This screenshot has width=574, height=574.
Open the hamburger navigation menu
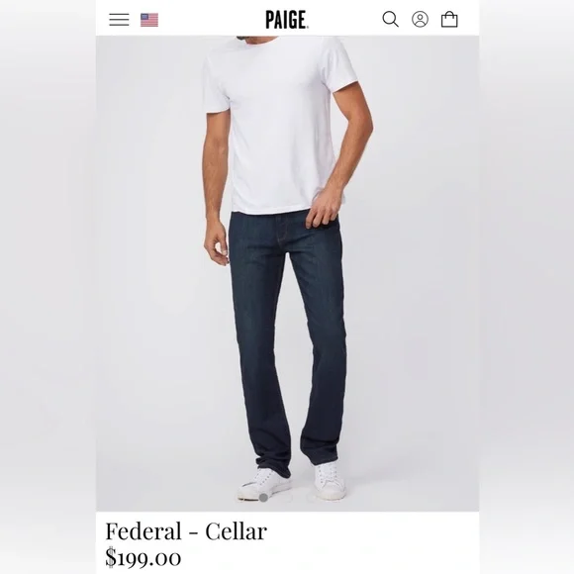click(x=119, y=20)
